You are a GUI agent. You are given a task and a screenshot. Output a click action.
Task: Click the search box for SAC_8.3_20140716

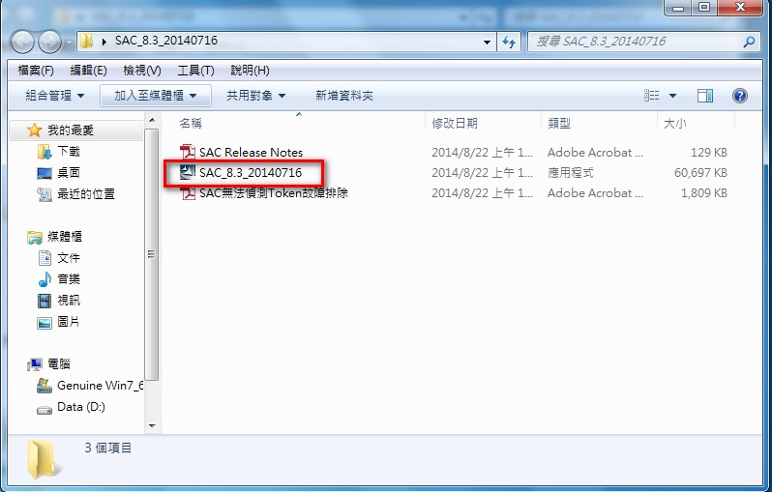634,43
